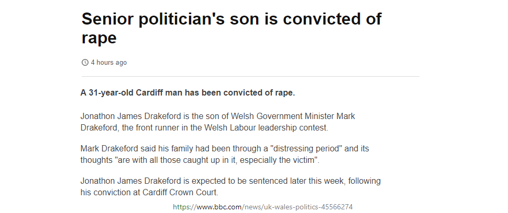Screen dimensions: 508x213
Task: Click the horizontal divider line below the timestamp
Action: tap(250, 77)
